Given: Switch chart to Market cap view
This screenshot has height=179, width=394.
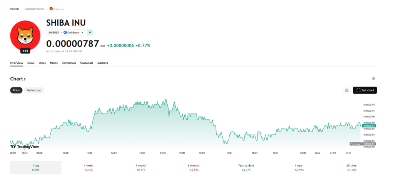Looking at the screenshot, I should click(34, 90).
